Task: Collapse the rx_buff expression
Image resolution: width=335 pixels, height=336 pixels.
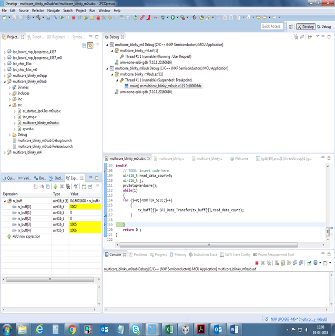Action: click(5, 201)
